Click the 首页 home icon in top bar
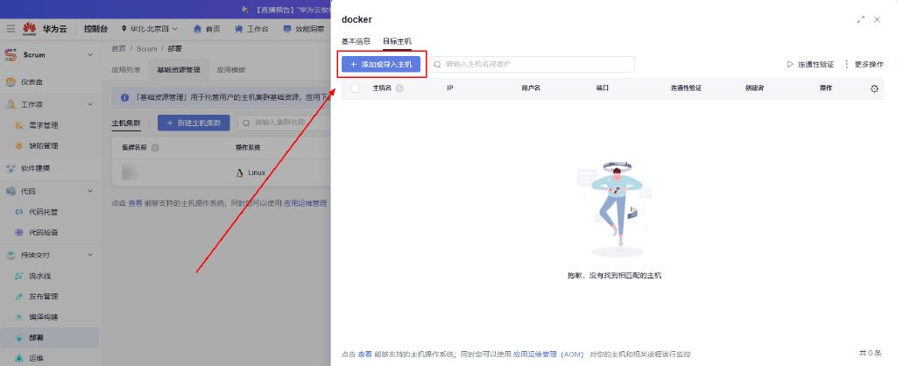The height and width of the screenshot is (366, 897). (197, 29)
